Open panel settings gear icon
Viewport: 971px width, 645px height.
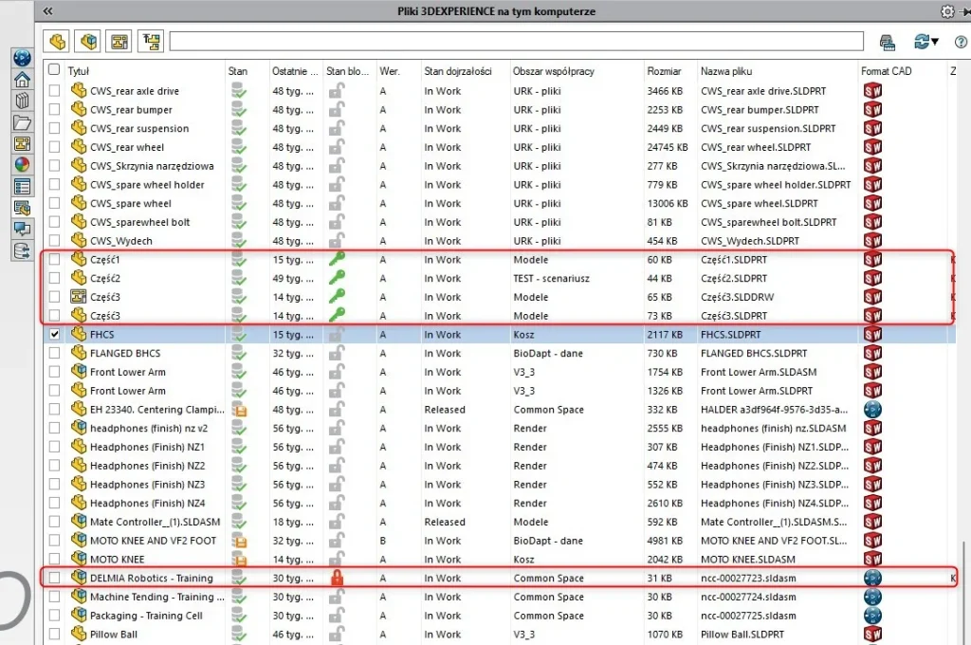(x=947, y=11)
